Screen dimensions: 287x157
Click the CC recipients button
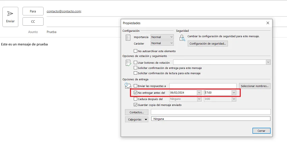33,21
